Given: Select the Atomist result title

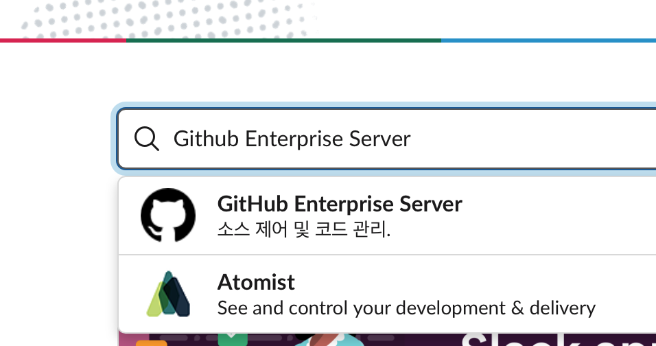Looking at the screenshot, I should [256, 282].
